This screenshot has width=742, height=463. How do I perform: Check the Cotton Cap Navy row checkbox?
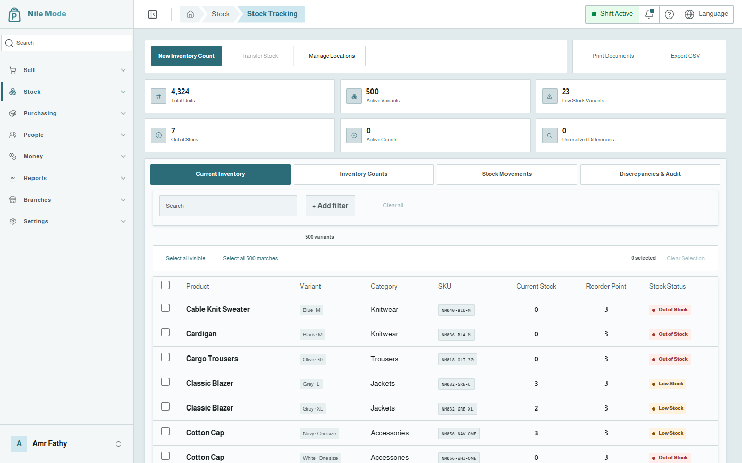click(x=165, y=431)
